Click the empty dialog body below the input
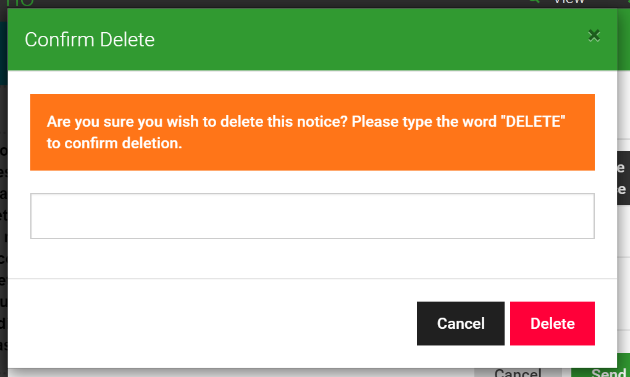The height and width of the screenshot is (377, 630). coord(312,258)
